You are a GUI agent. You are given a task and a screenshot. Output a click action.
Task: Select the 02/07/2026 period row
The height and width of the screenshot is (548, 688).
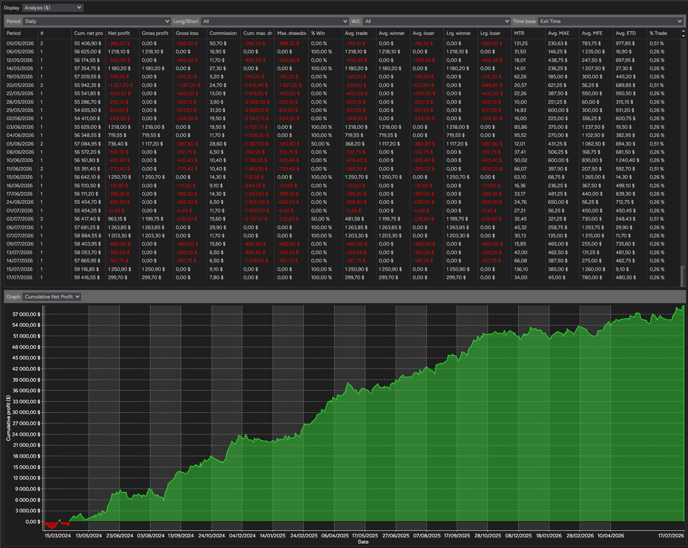click(x=342, y=219)
